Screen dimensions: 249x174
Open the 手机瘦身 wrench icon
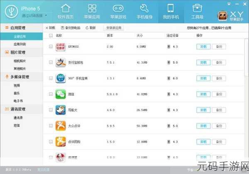pos(144,8)
